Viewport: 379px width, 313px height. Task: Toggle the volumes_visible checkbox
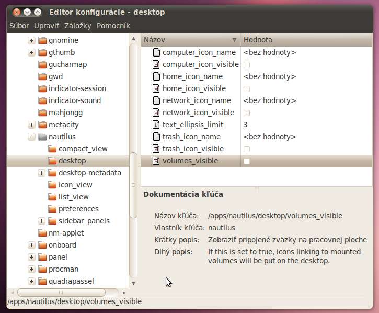coord(247,161)
